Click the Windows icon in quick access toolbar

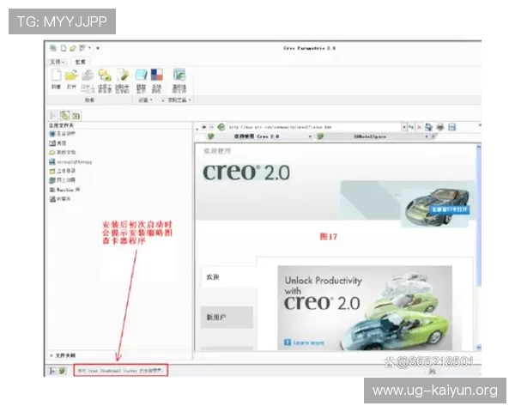click(x=82, y=48)
